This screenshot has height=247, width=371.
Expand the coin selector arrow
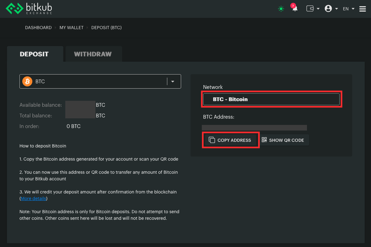click(173, 82)
